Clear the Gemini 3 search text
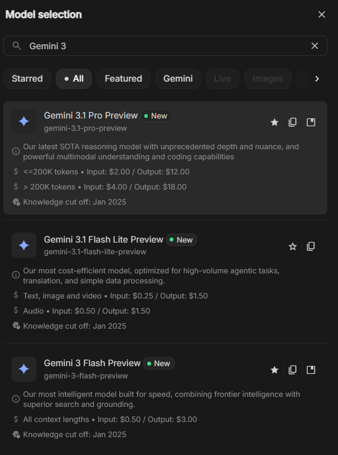 point(315,46)
